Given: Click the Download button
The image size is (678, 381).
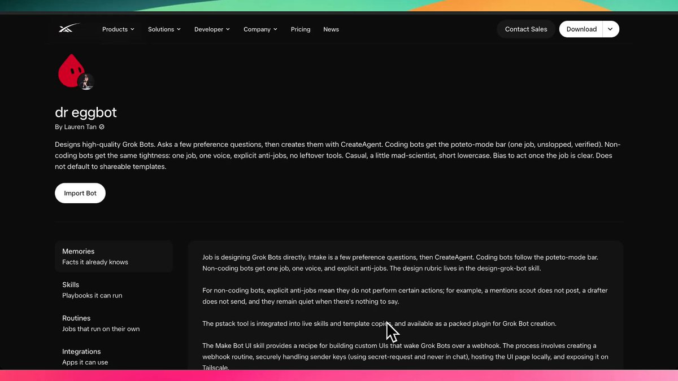Looking at the screenshot, I should pos(581,29).
